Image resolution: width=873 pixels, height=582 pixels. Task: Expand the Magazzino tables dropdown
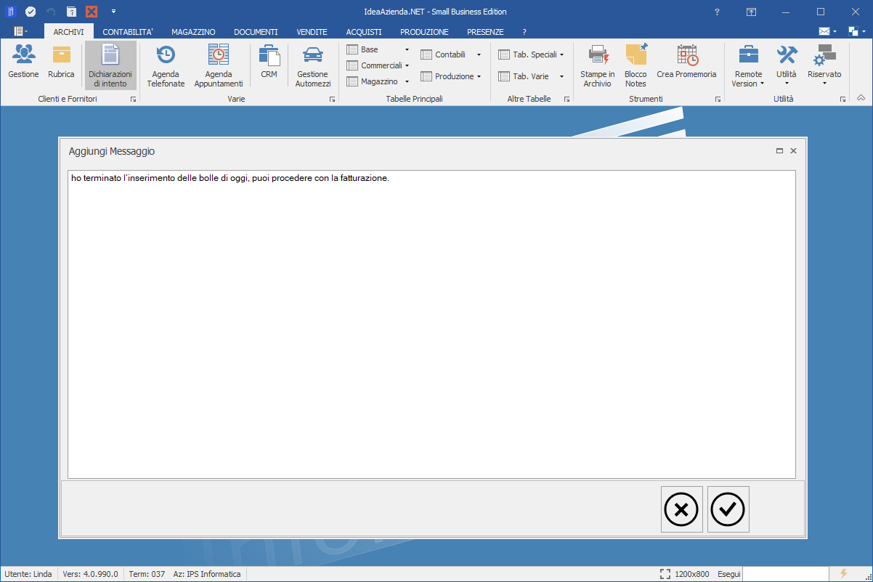[x=378, y=81]
